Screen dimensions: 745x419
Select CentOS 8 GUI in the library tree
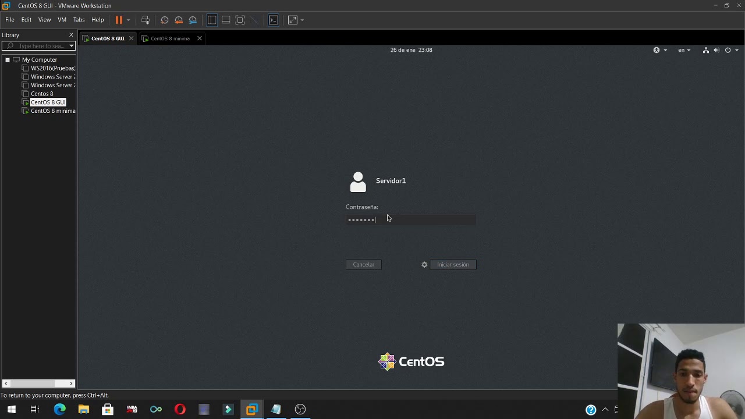tap(48, 102)
